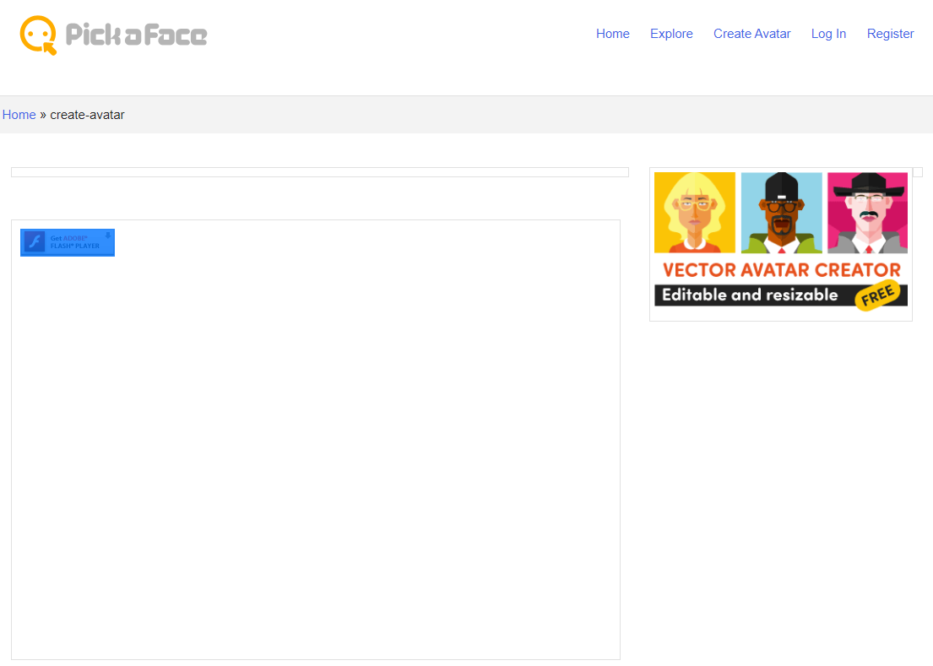Click the yellow FREE badge
Image resolution: width=933 pixels, height=666 pixels.
(x=877, y=295)
